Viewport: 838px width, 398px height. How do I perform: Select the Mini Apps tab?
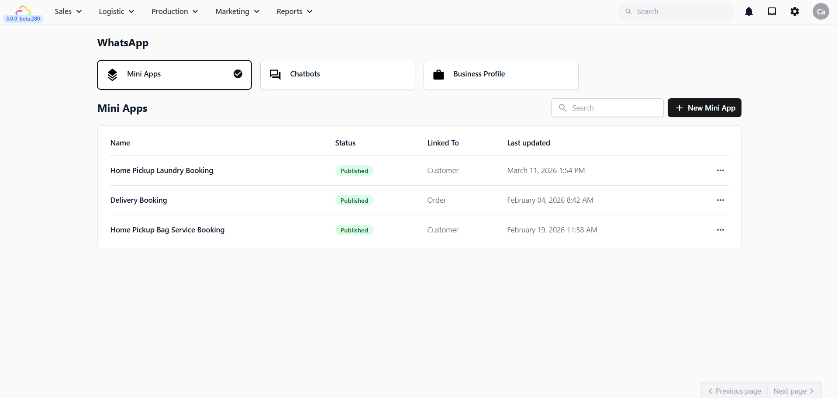click(174, 75)
